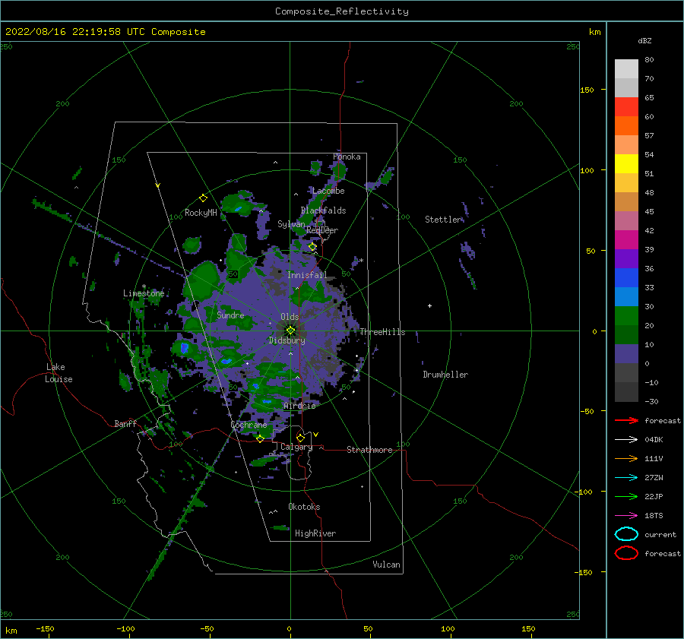Click the dBZ legend heading

click(x=644, y=40)
